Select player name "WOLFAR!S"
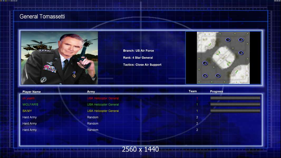The width and height of the screenshot is (281, 158). pyautogui.click(x=30, y=105)
